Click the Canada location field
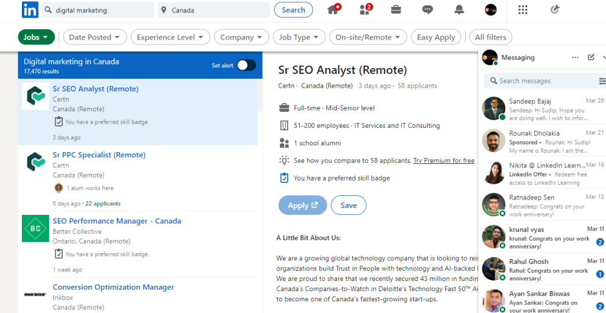The height and width of the screenshot is (313, 606). [x=214, y=10]
